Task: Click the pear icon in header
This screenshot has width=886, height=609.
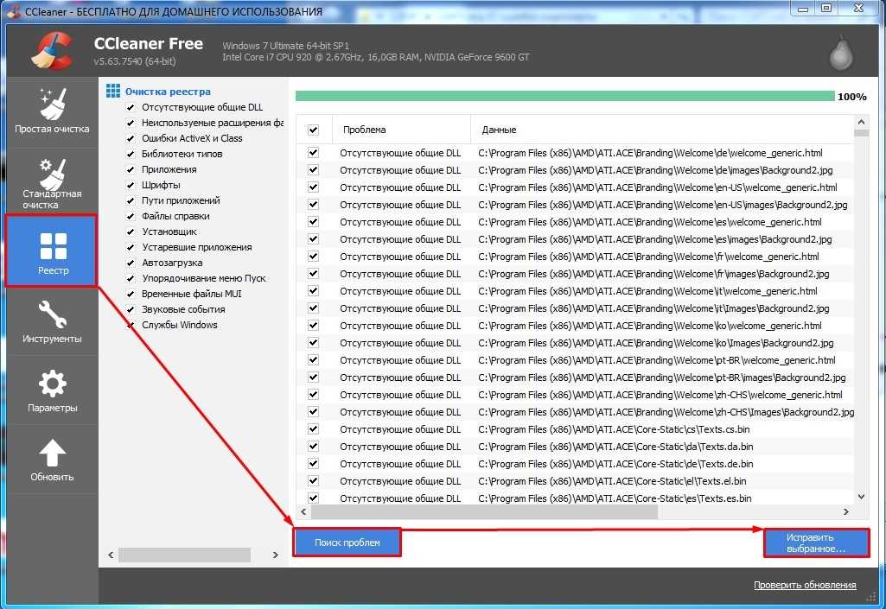Action: click(x=839, y=53)
